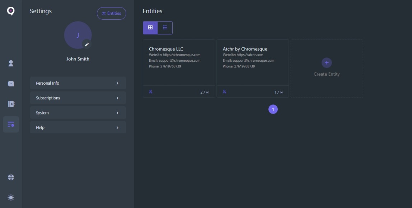This screenshot has height=208, width=412.
Task: Open the contacts book icon in sidebar
Action: click(11, 104)
